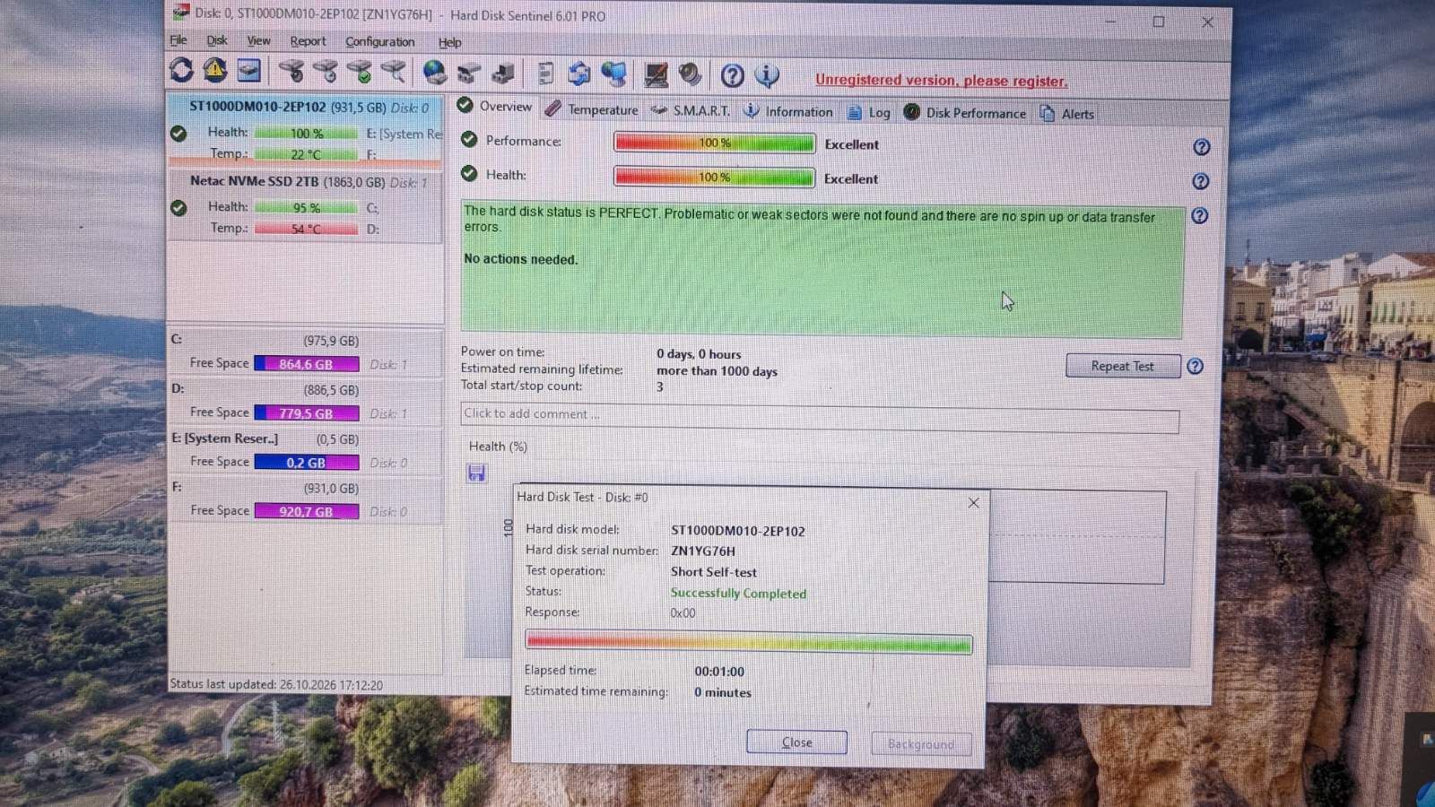1435x807 pixels.
Task: Click the blue sync arrows toolbar icon
Action: click(x=579, y=74)
